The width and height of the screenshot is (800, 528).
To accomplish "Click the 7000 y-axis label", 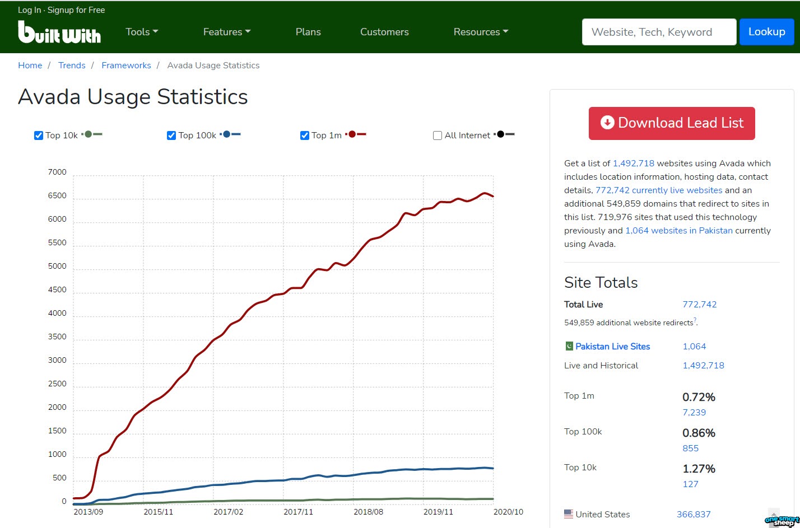I will pyautogui.click(x=57, y=172).
